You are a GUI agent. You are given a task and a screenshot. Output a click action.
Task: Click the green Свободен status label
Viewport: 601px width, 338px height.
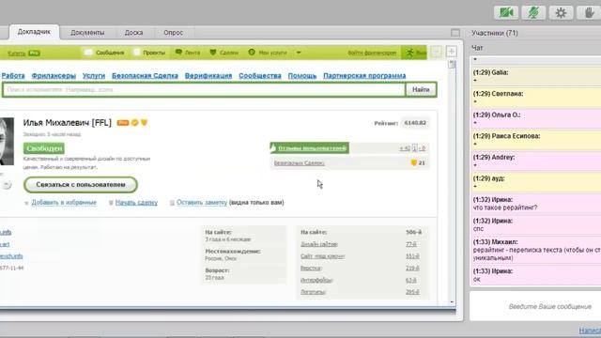coord(44,148)
